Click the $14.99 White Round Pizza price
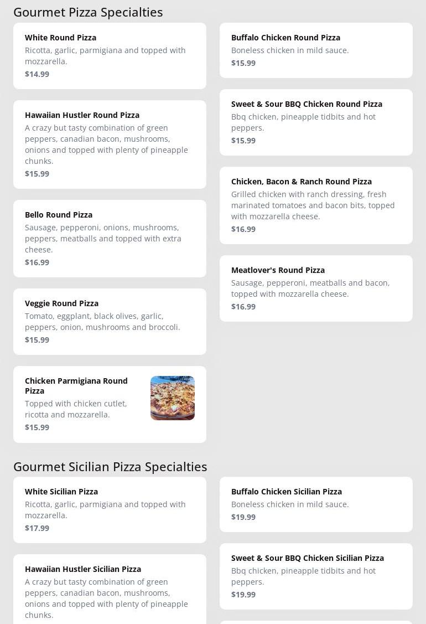The width and height of the screenshot is (426, 624). pyautogui.click(x=37, y=74)
